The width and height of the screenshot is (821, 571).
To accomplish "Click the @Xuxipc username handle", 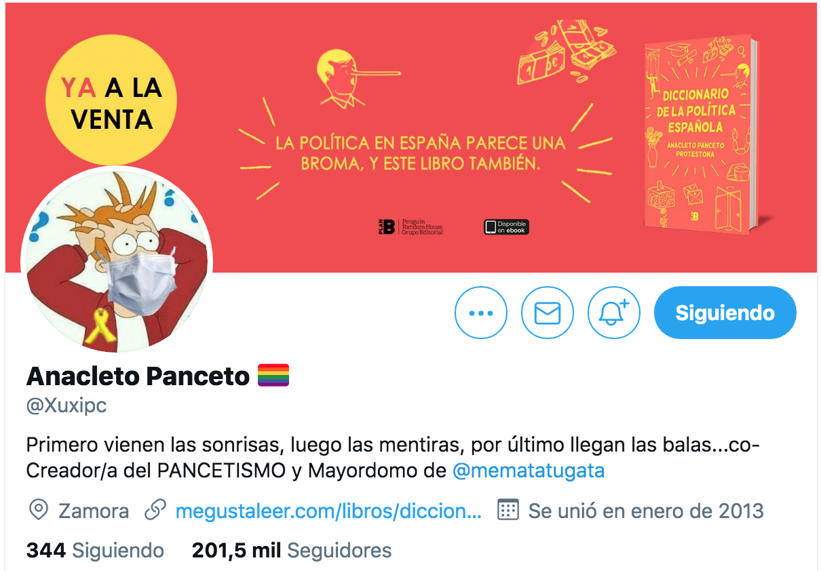I will pyautogui.click(x=66, y=406).
